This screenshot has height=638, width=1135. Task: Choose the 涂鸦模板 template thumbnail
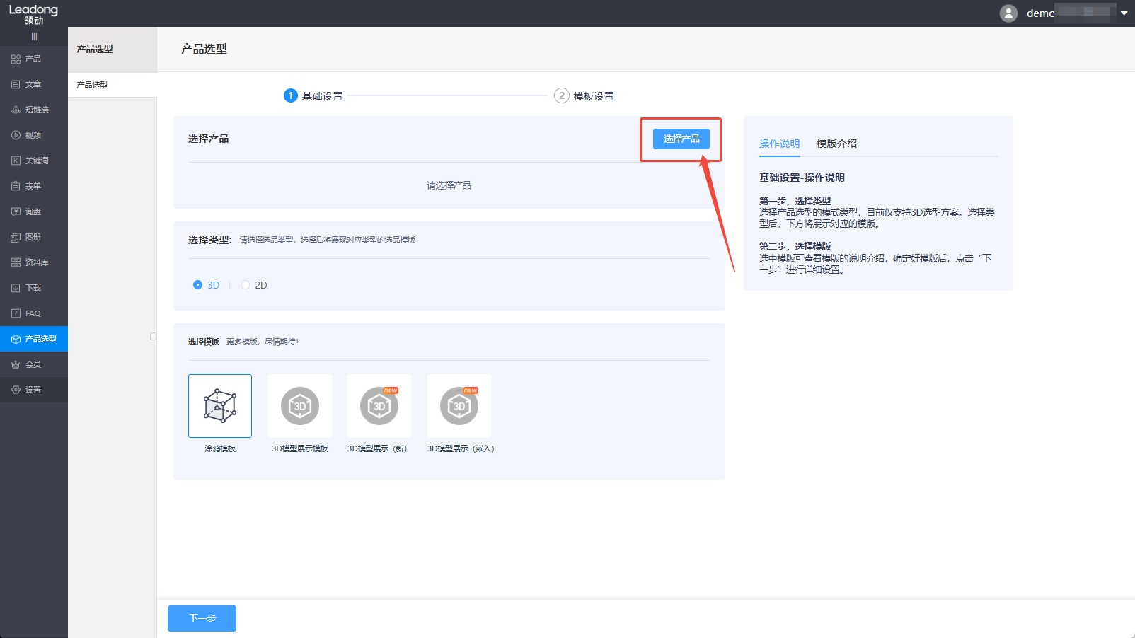pyautogui.click(x=220, y=406)
